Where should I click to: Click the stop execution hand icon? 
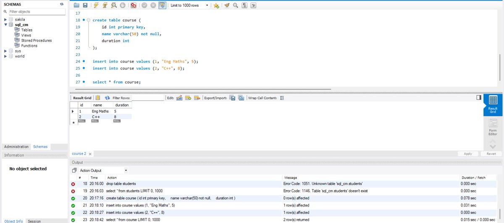[123, 5]
